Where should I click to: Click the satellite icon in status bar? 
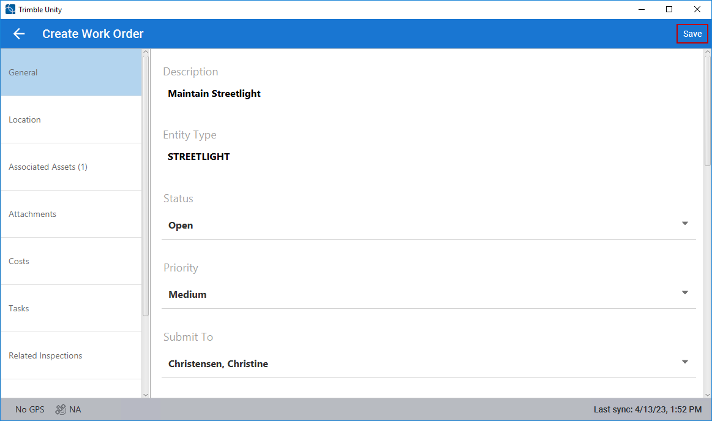click(61, 409)
